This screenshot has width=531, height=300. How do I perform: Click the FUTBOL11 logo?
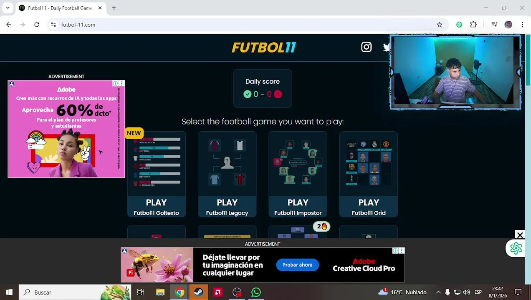[x=263, y=47]
